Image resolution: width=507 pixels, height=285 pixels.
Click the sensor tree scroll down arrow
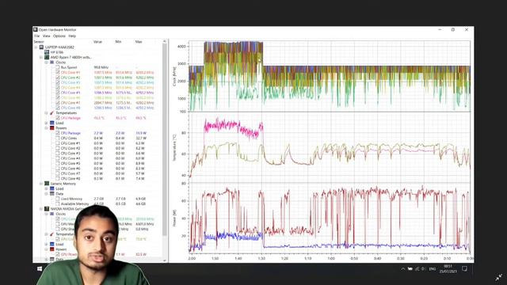coord(165,260)
